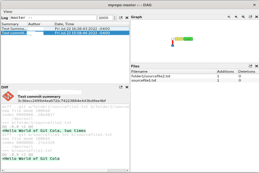259x173 pixels.
Task: Click the green master branch label
Action: coord(188,39)
